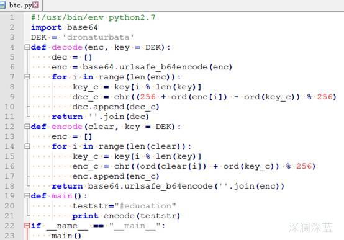This screenshot has width=344, height=240.
Task: Collapse the main function fold marker
Action: click(x=27, y=196)
